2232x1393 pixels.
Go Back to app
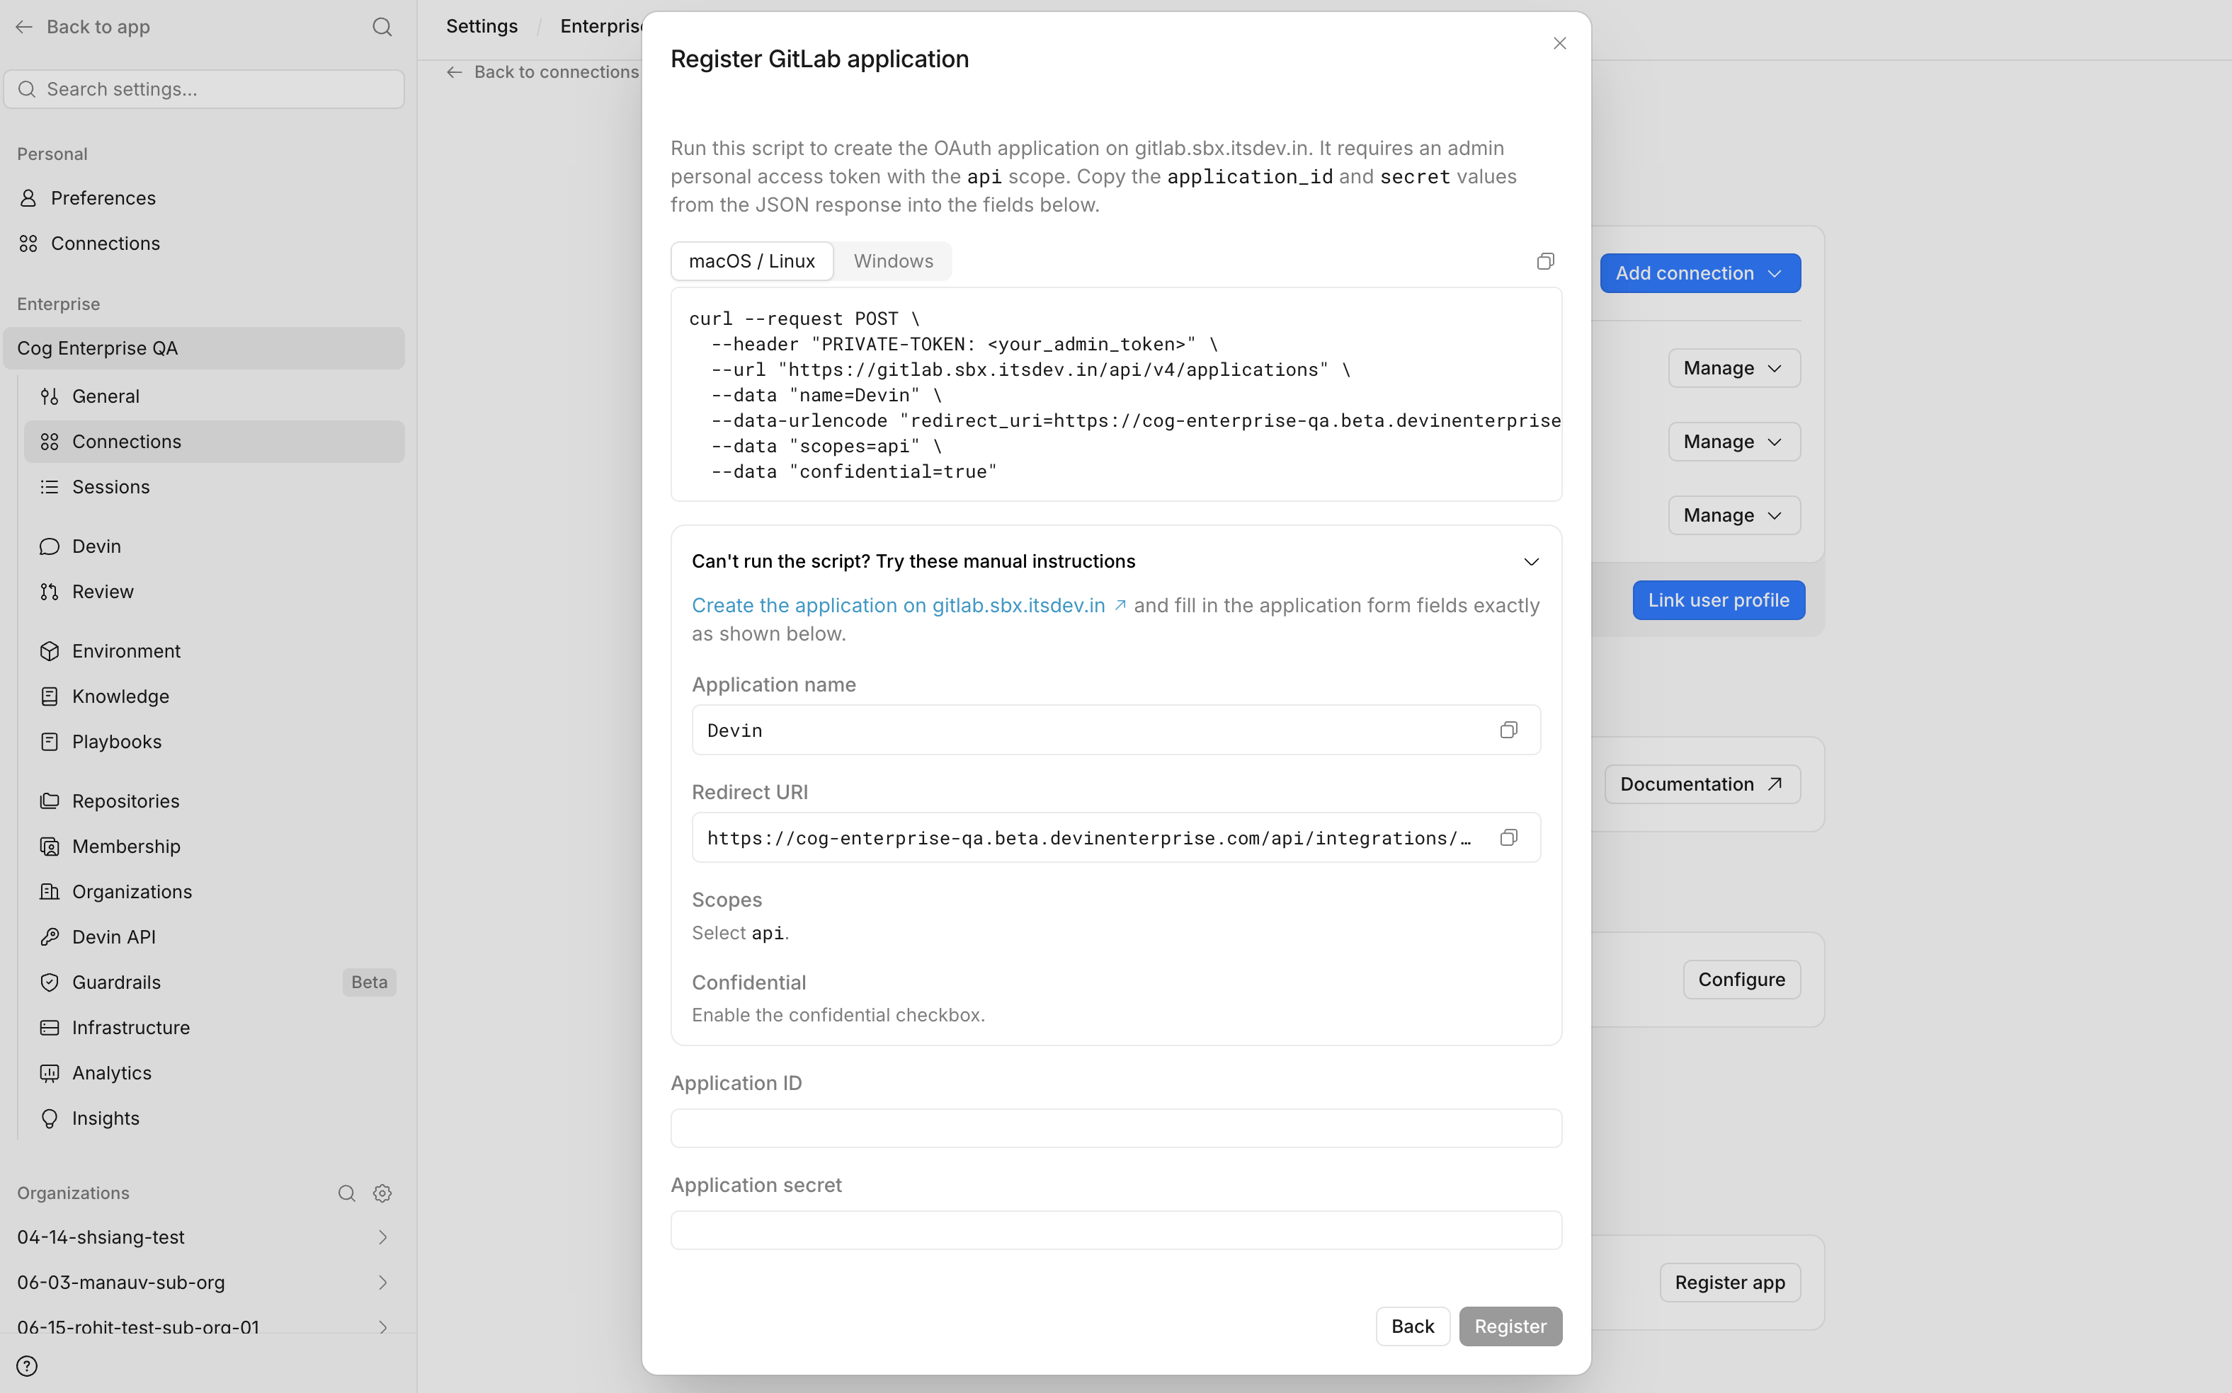tap(83, 27)
